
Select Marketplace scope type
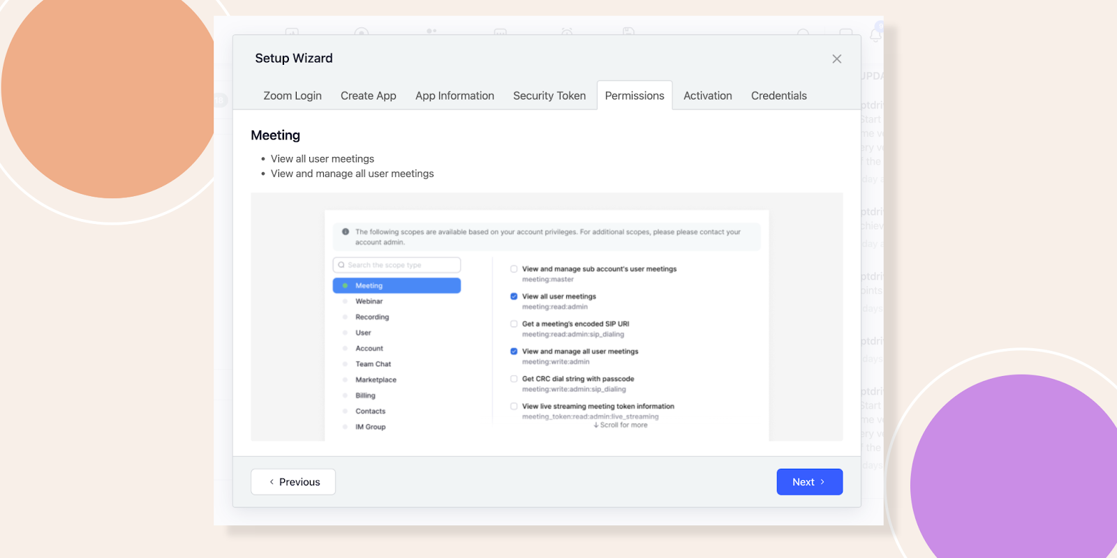tap(376, 379)
